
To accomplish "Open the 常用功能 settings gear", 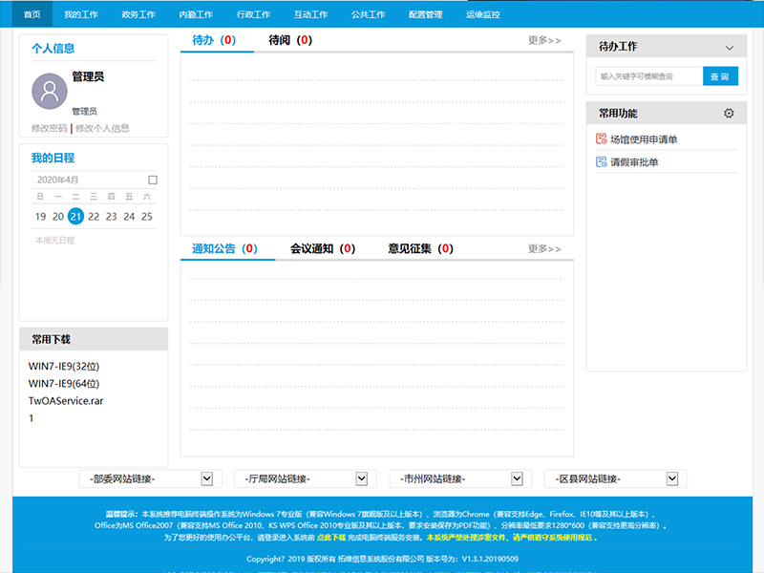I will (729, 112).
